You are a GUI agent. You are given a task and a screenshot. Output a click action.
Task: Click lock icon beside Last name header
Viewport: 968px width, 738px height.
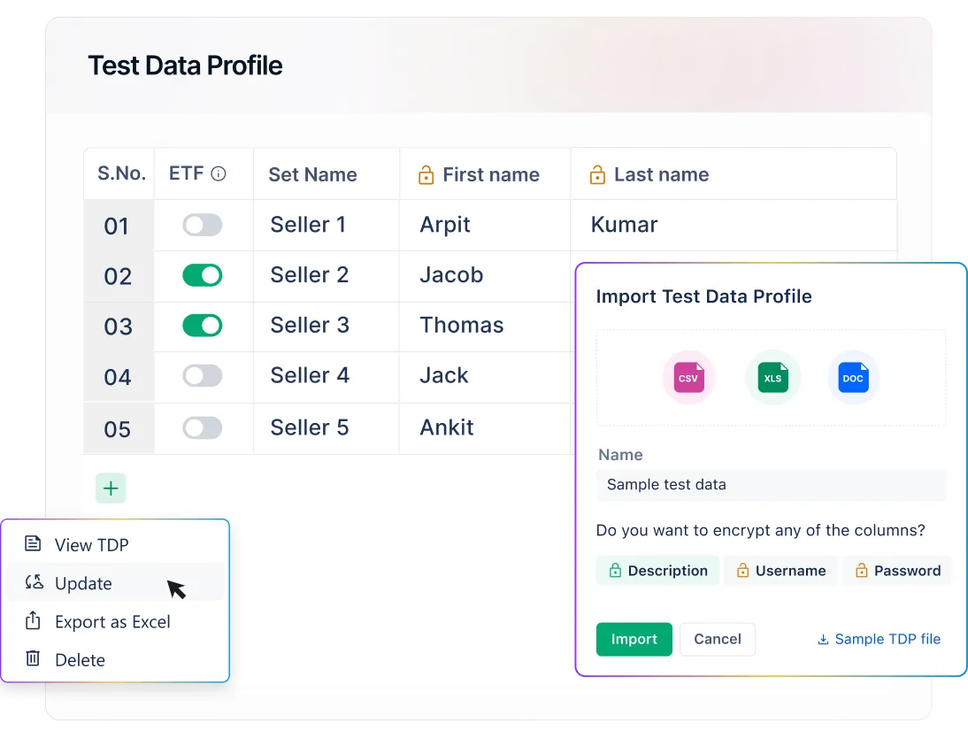(x=598, y=175)
